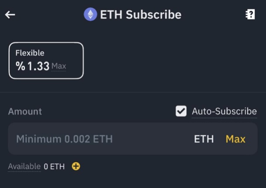Click the divider line above Amount

click(x=133, y=92)
